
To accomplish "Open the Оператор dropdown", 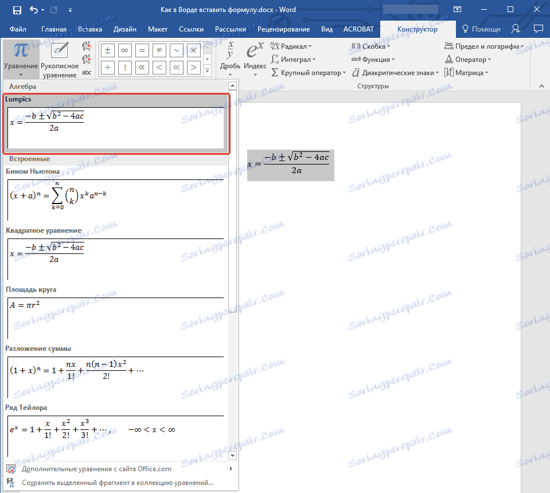I will click(x=467, y=60).
